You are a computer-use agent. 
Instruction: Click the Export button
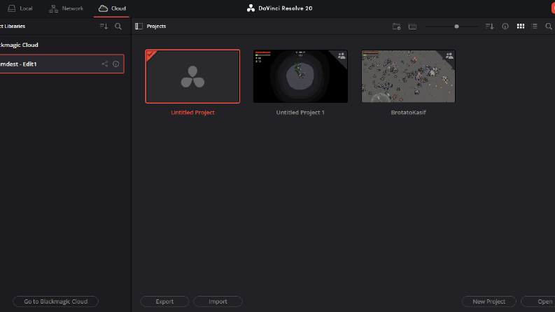164,302
